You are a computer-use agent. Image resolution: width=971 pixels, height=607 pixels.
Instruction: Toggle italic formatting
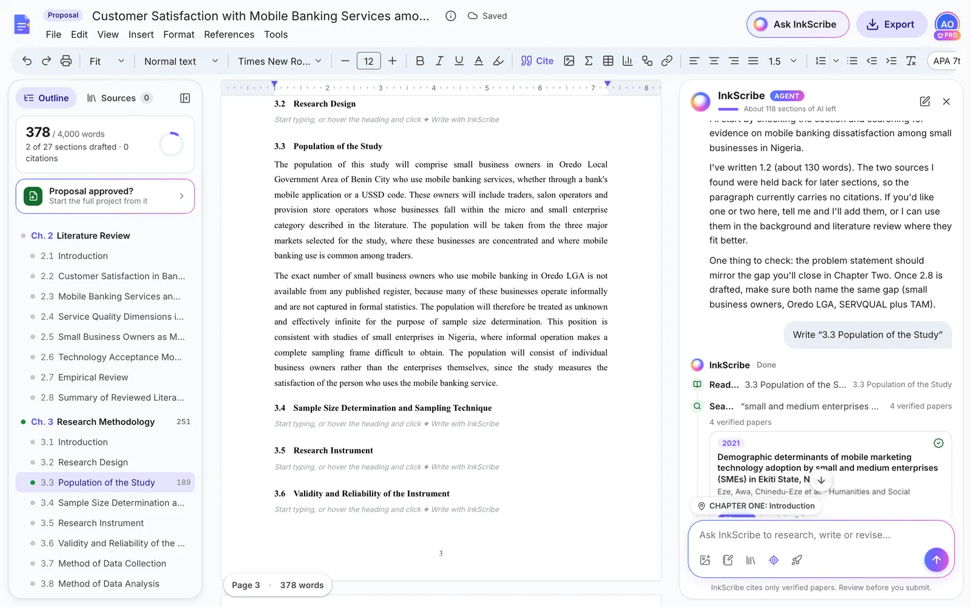[439, 61]
